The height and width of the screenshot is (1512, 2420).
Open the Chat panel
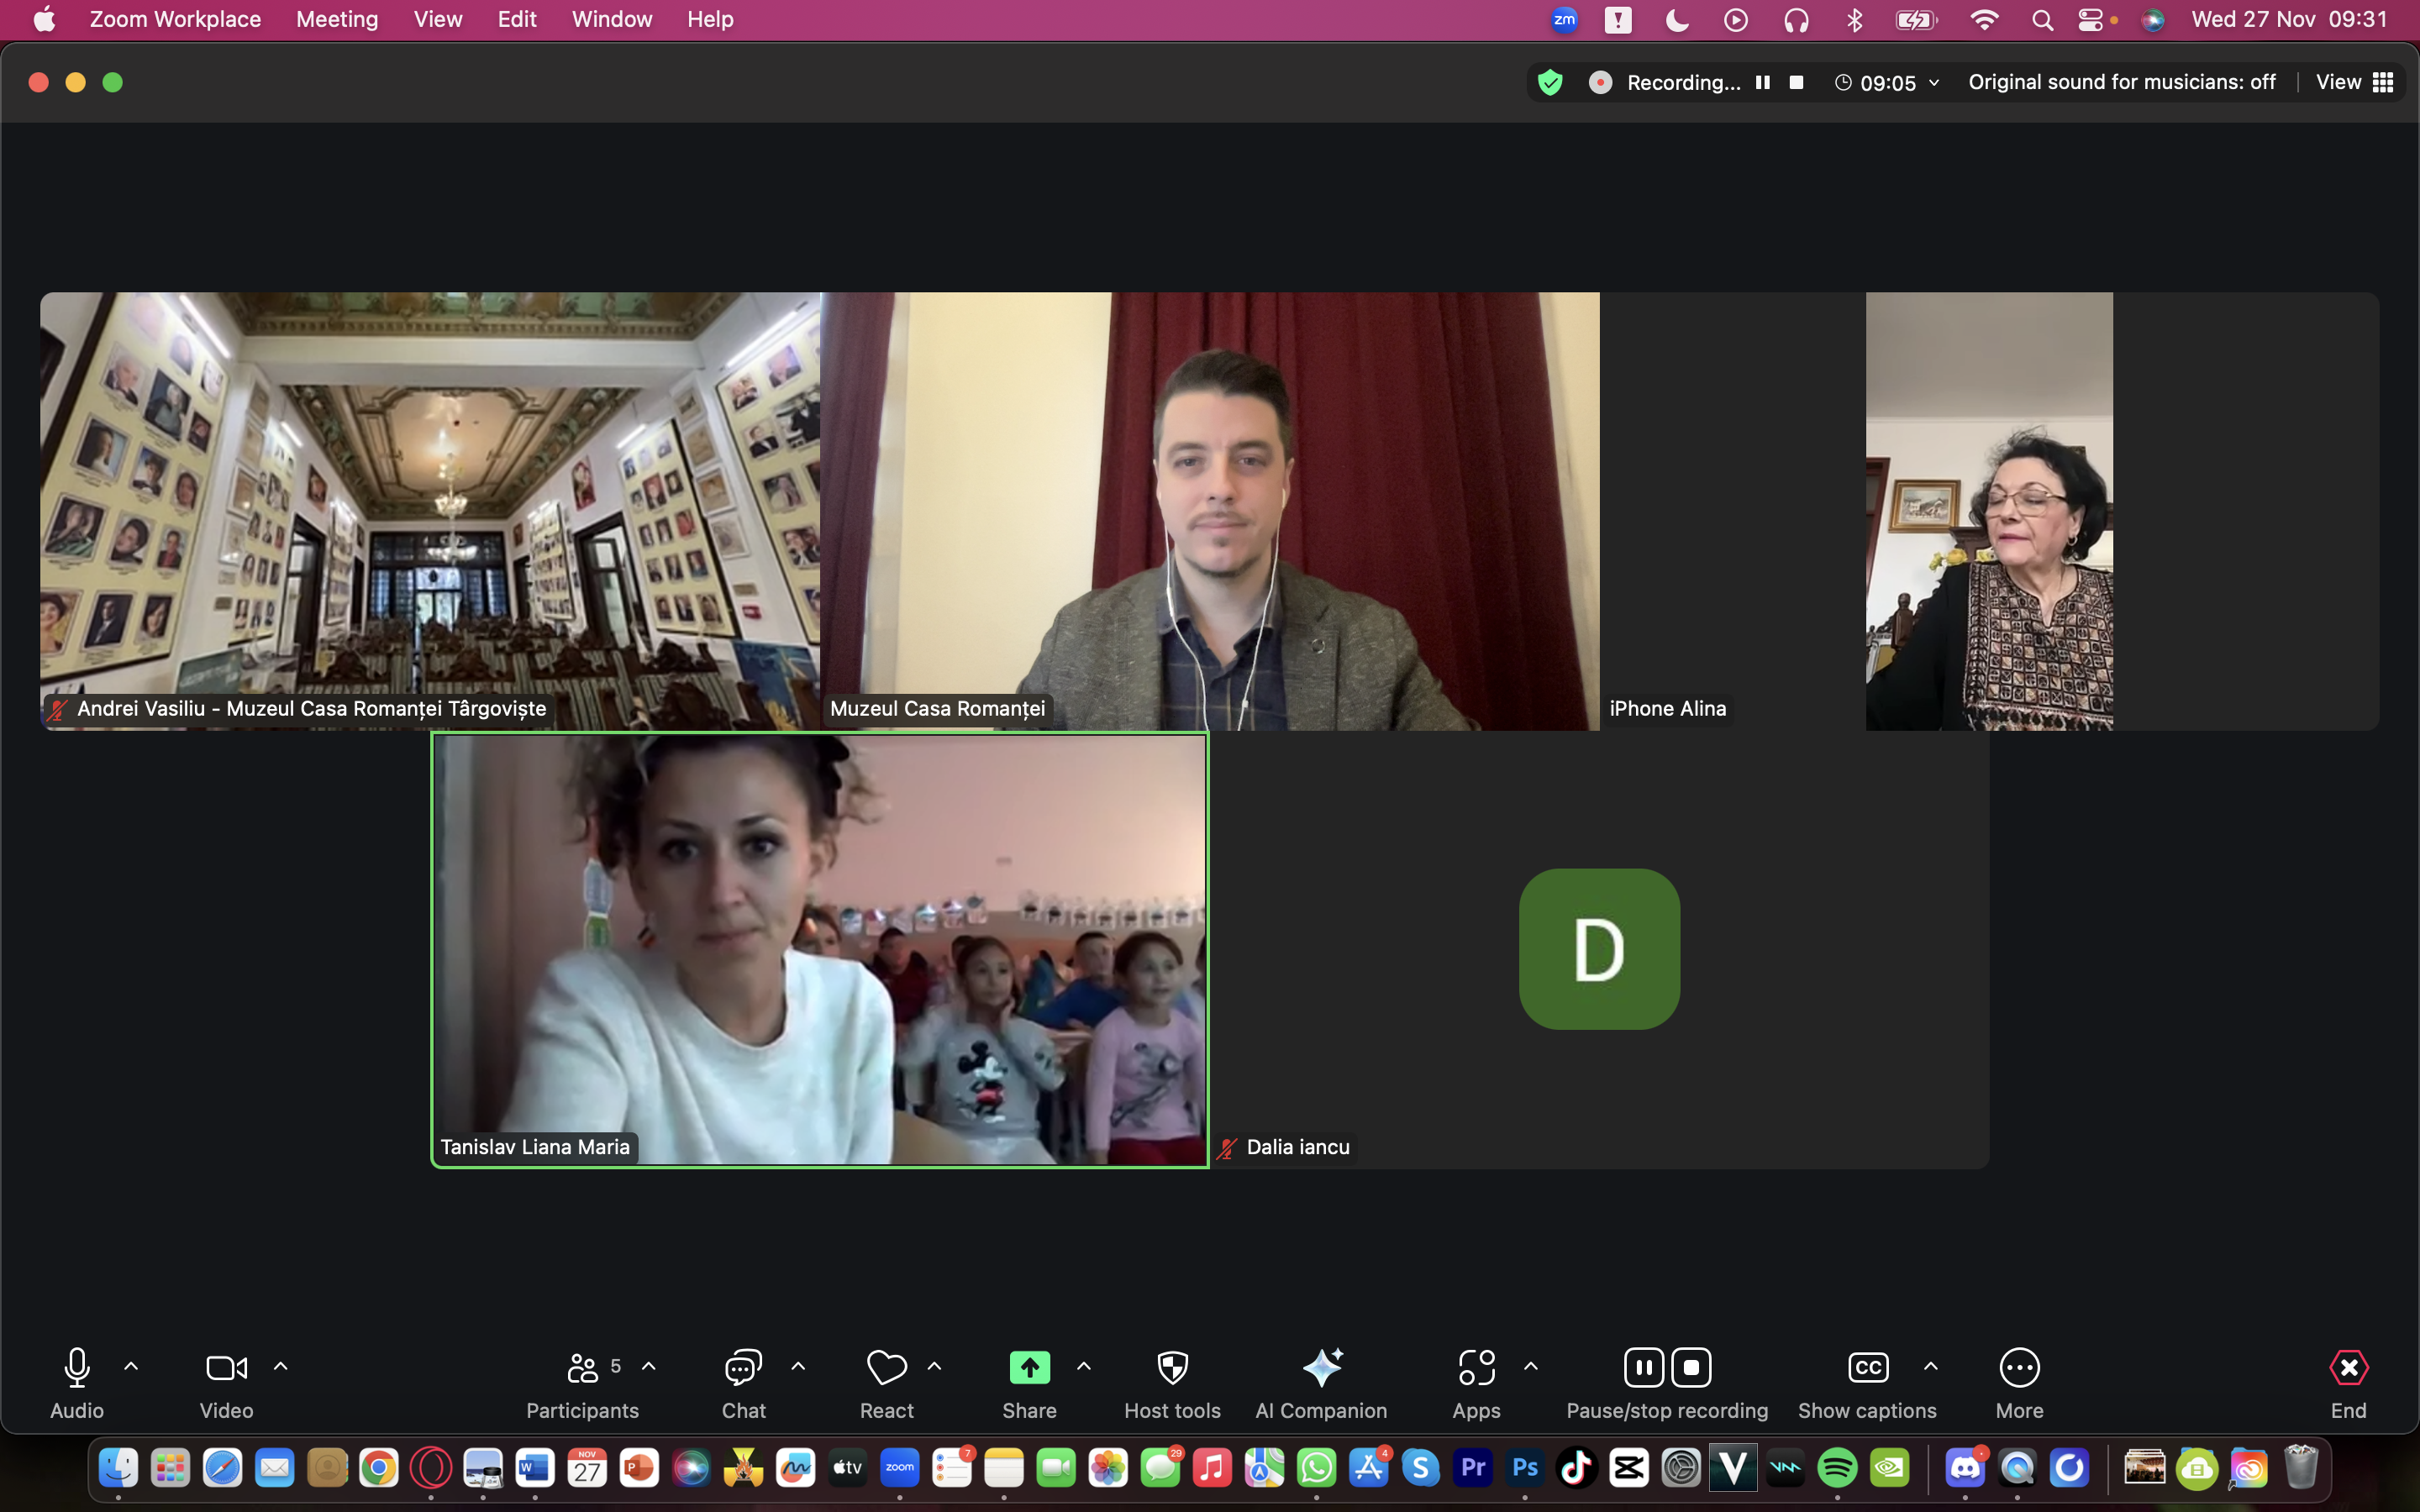[x=743, y=1367]
